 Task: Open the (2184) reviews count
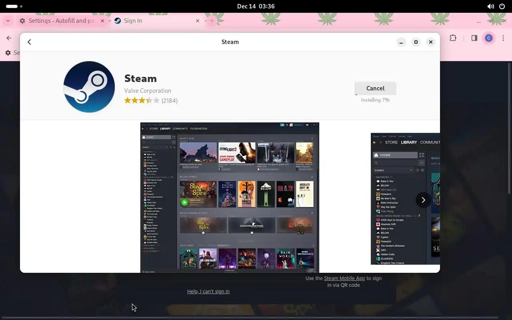click(170, 100)
